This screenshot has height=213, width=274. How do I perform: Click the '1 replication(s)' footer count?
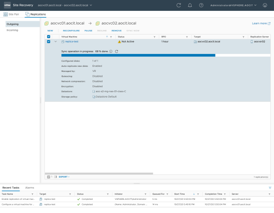click(x=261, y=177)
